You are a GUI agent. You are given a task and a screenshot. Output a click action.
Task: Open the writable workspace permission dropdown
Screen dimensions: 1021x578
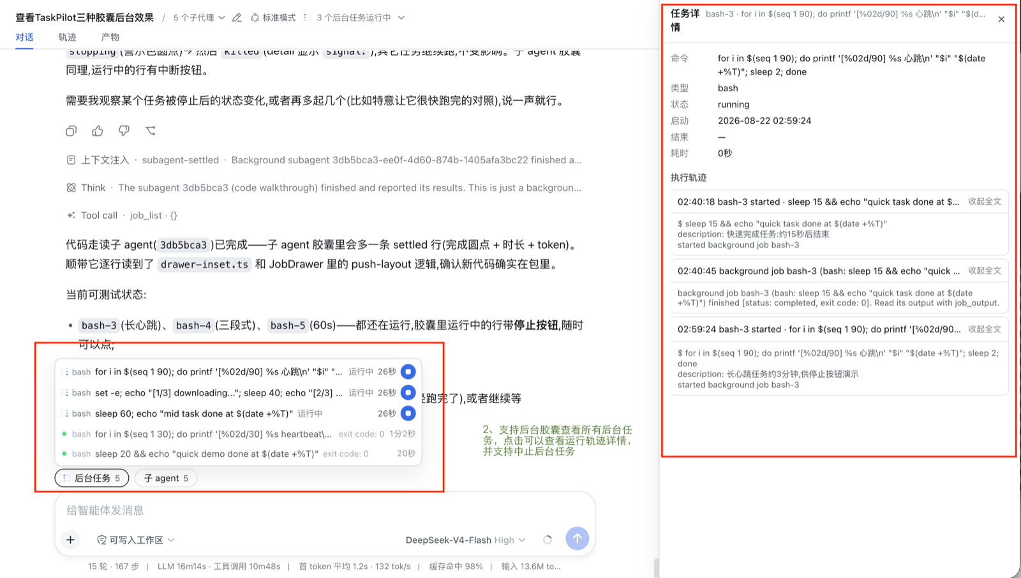click(x=135, y=540)
